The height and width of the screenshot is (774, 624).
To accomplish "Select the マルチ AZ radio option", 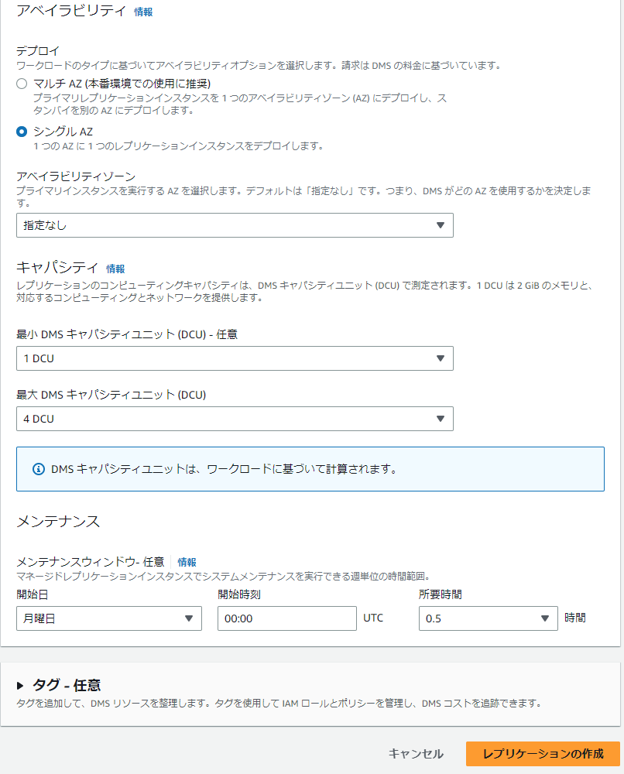I will tap(22, 84).
